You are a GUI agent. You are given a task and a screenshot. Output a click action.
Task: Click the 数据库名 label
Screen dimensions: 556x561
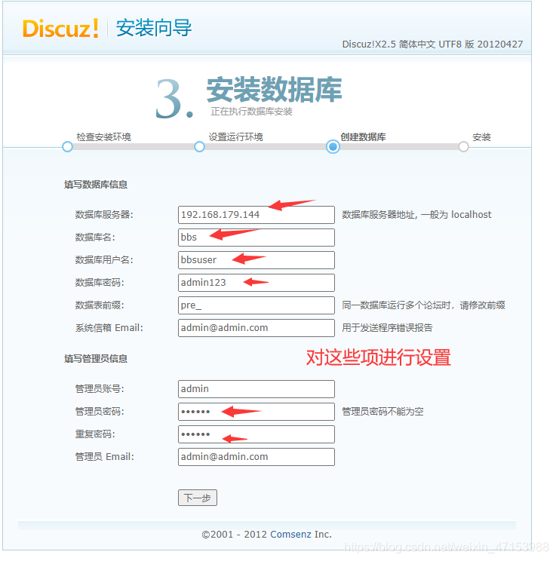(95, 238)
